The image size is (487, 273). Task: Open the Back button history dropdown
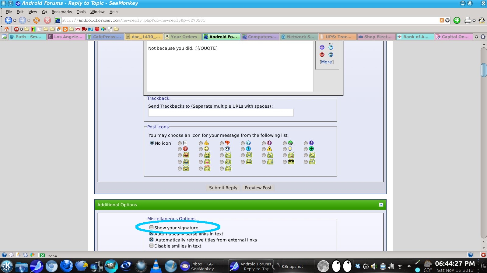(15, 21)
